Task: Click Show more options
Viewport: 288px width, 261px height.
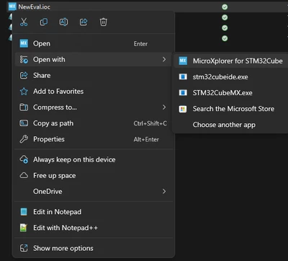Action: click(93, 248)
